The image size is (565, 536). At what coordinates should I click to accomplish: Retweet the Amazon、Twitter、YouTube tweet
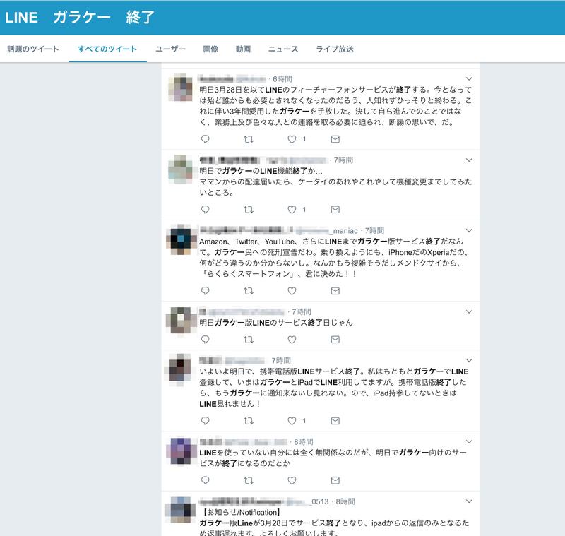[249, 291]
